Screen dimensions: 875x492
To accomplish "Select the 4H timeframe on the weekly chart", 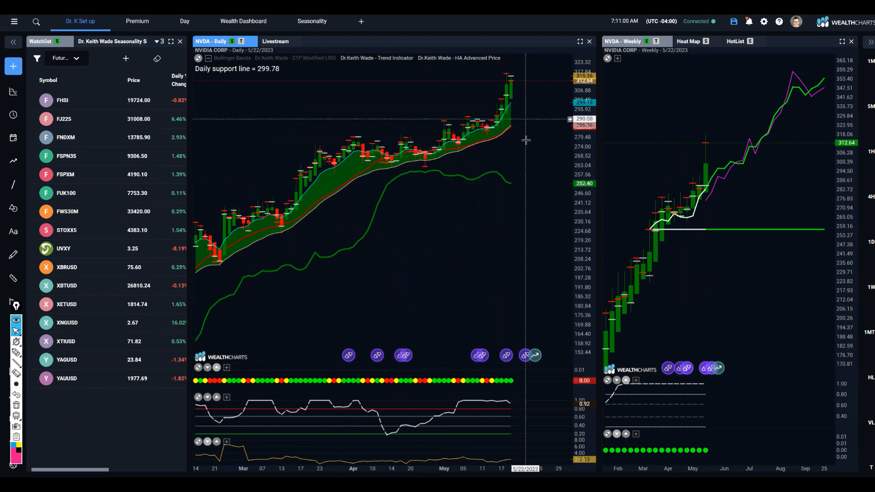I will [x=871, y=197].
